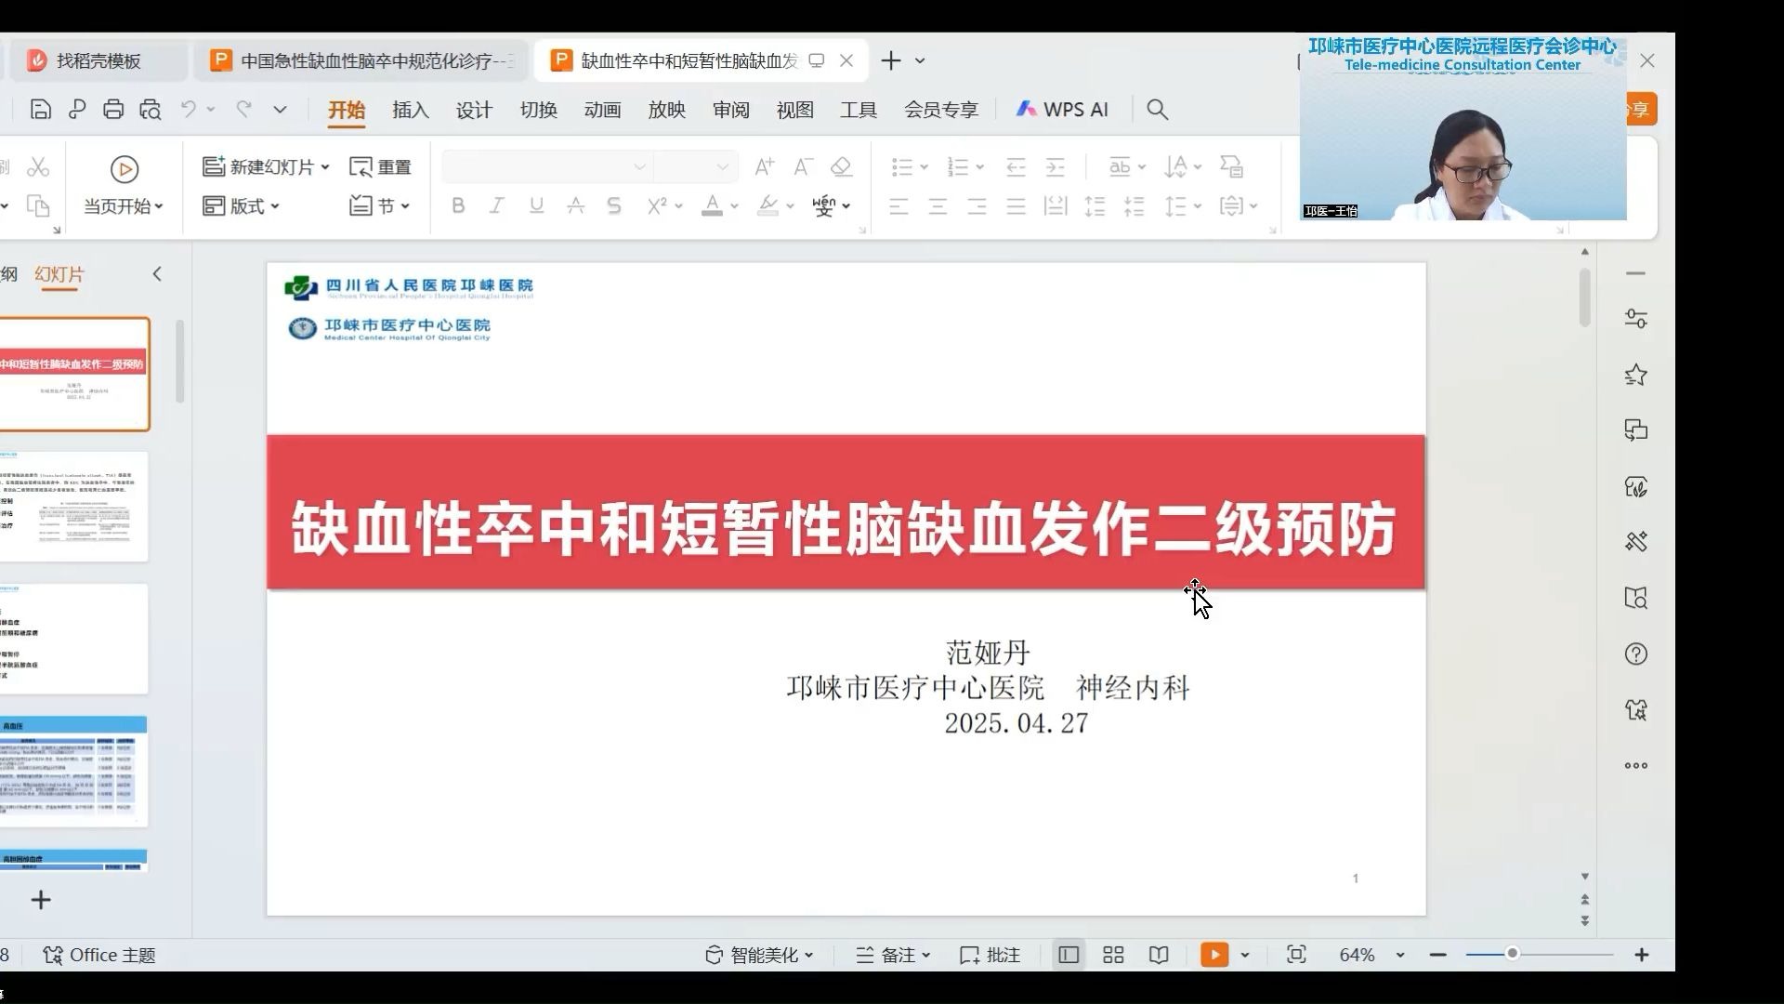Click the WPS AI button
Screen dimensions: 1784x1004
[x=1062, y=110]
